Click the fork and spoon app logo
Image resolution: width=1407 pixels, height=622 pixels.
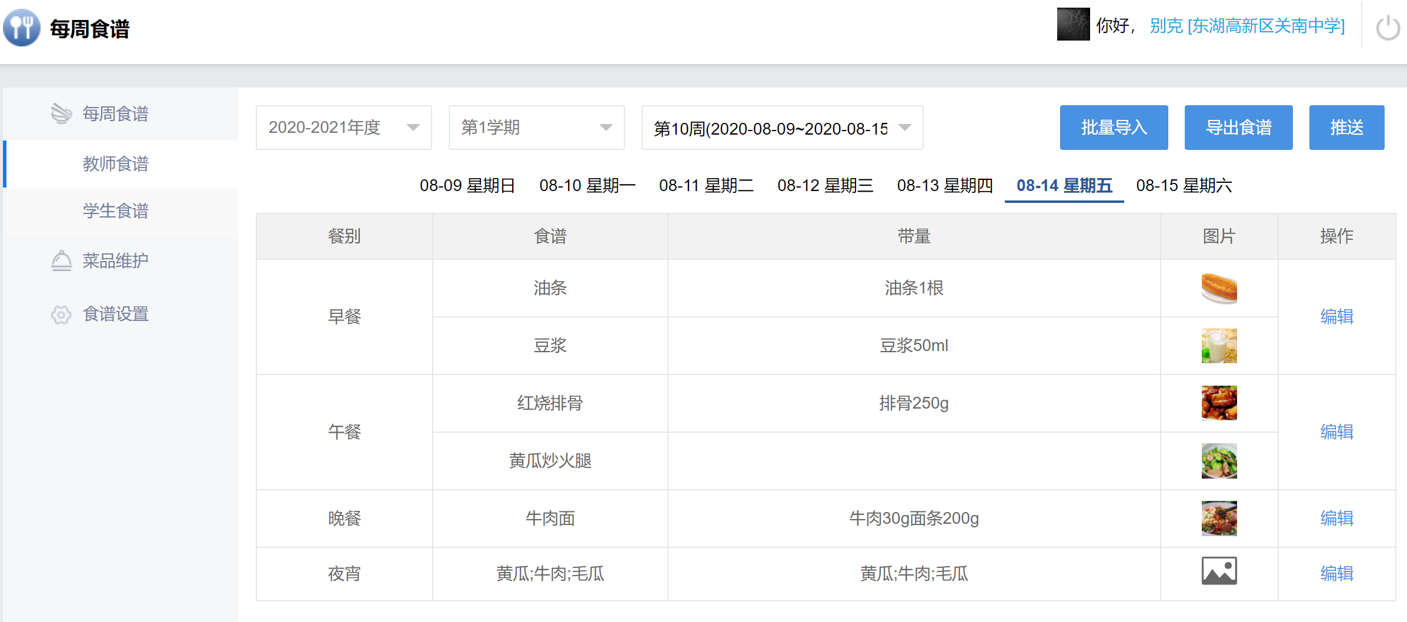click(22, 28)
